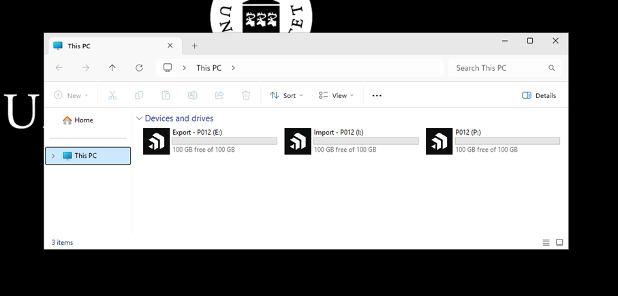Switch to large thumbnails view in status bar
This screenshot has height=296, width=618.
pos(559,242)
